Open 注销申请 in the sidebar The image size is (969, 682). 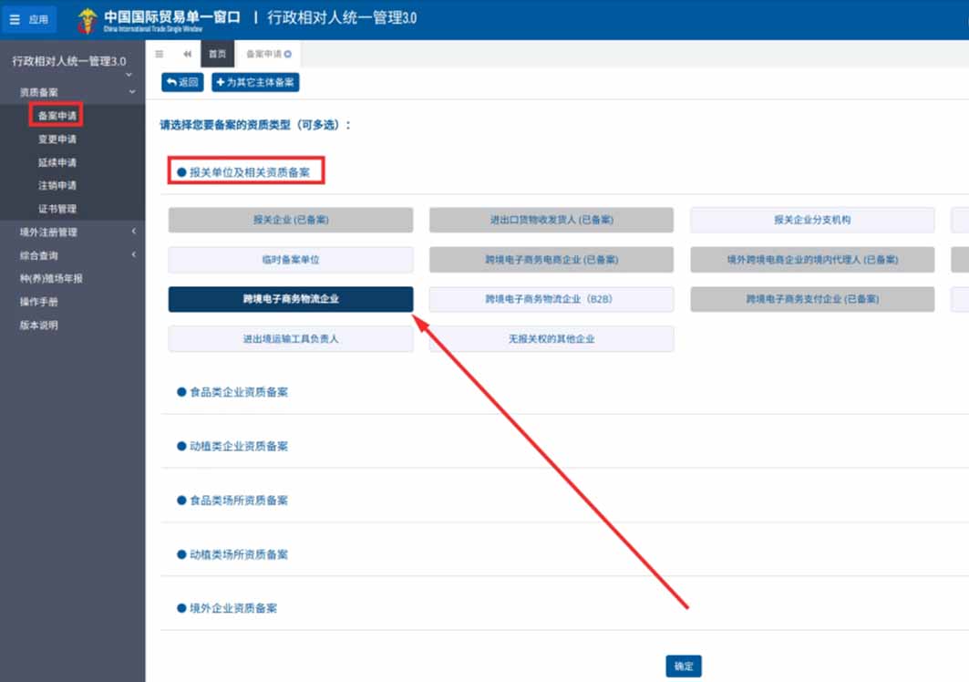[57, 185]
